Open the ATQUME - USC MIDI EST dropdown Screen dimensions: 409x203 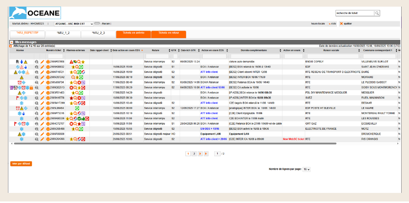74,24
